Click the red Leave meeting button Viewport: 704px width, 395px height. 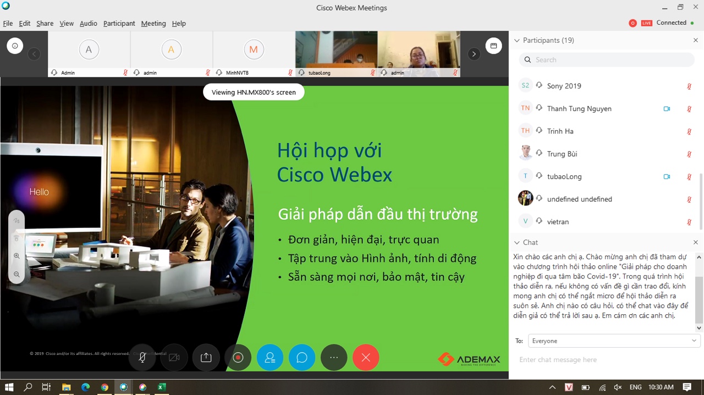coord(366,358)
